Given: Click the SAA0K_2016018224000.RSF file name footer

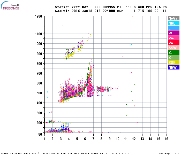Looking at the screenshot, I should click(18, 153).
